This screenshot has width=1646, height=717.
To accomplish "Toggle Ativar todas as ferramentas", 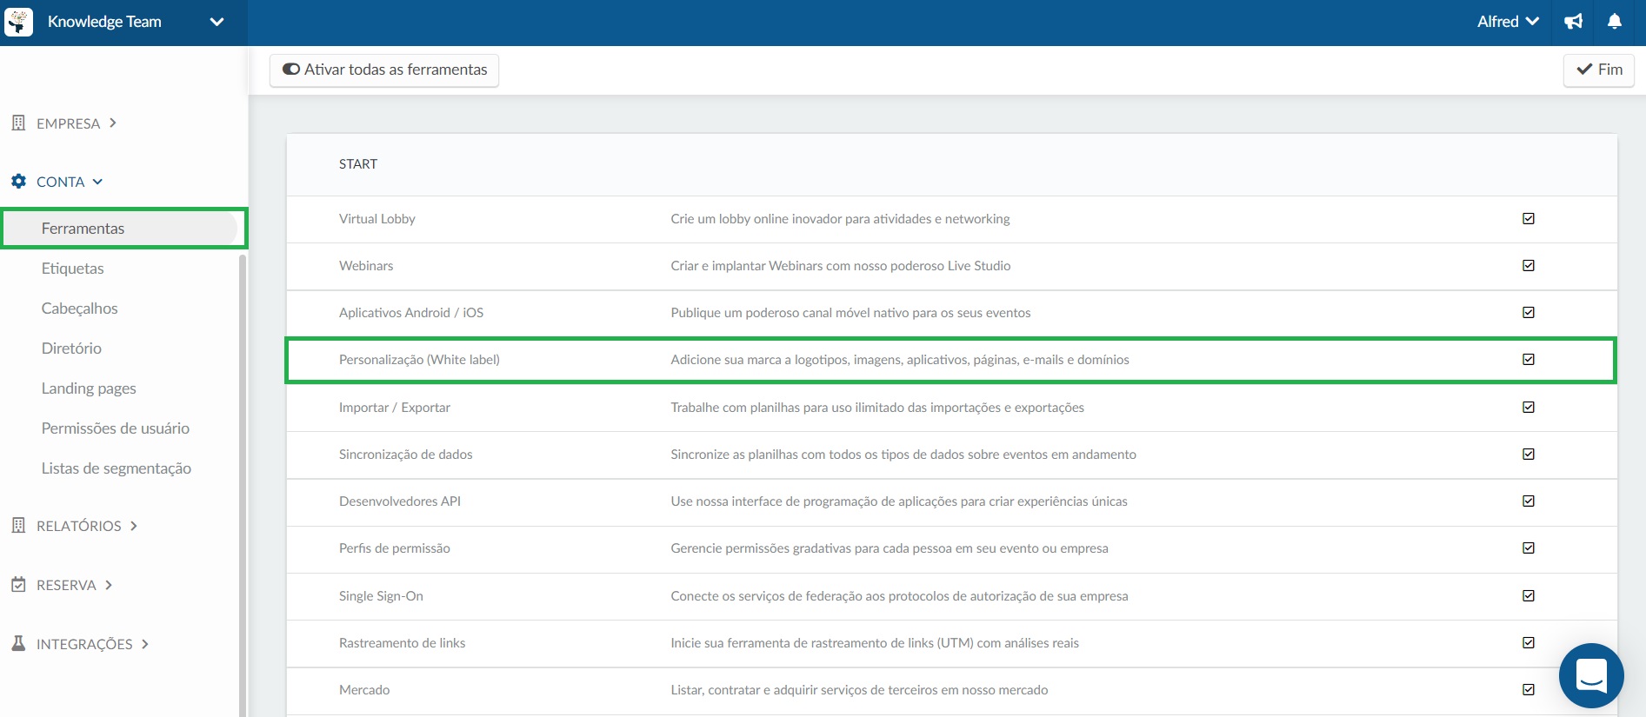I will (x=384, y=70).
